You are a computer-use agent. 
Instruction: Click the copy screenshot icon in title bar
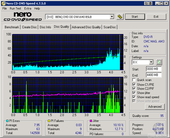coord(146,3)
